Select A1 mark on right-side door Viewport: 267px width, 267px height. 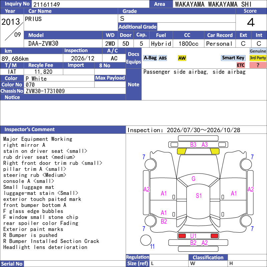[234, 194]
